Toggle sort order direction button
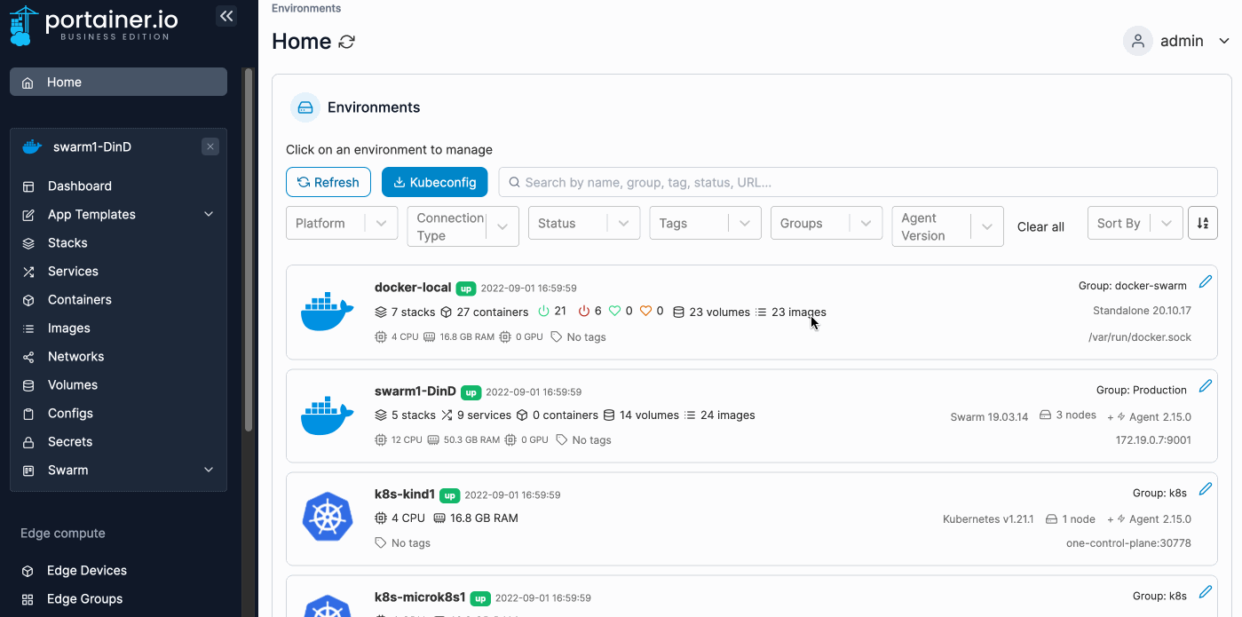Screen dimensions: 1242x617 (1202, 224)
